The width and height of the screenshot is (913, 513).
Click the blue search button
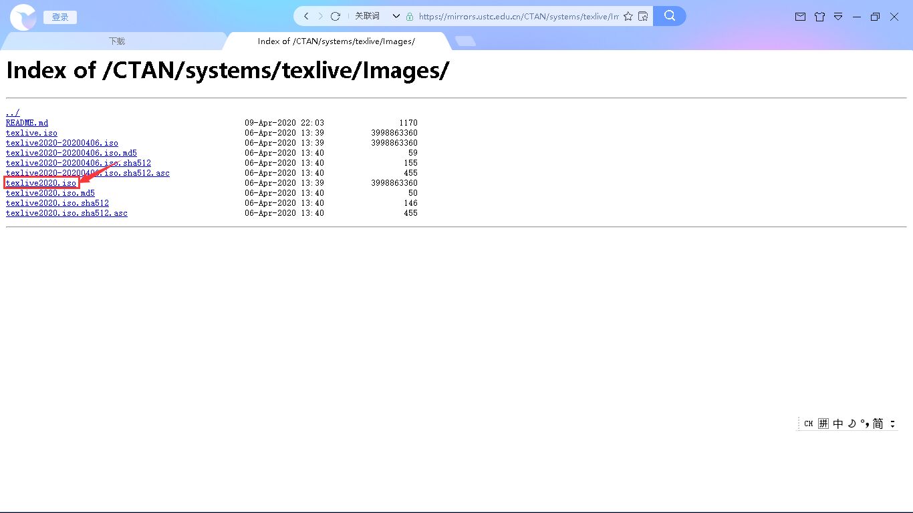(670, 16)
